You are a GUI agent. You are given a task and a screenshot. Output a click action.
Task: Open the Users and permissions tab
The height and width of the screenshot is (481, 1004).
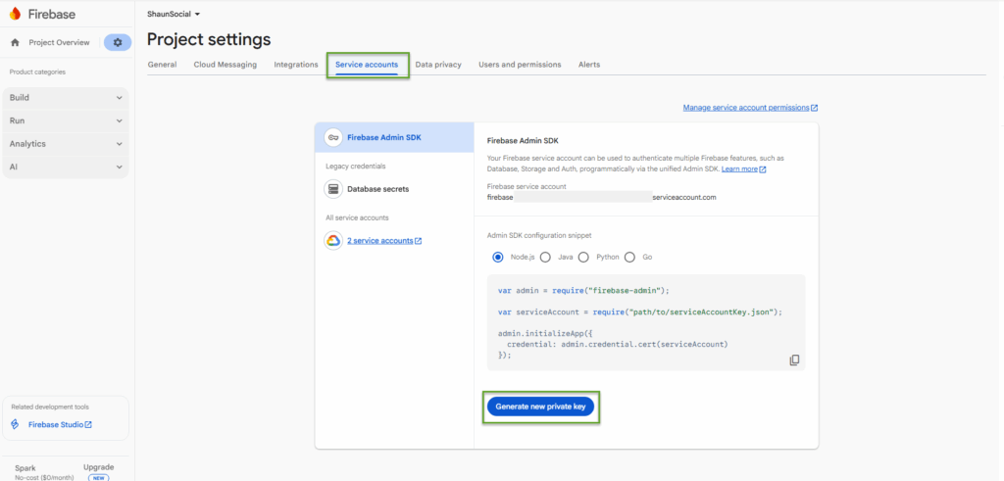pyautogui.click(x=520, y=65)
